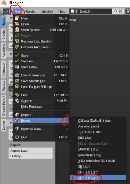This screenshot has height=184, width=130.
Task: Choose Quit from File menu
Action: coord(41,137)
